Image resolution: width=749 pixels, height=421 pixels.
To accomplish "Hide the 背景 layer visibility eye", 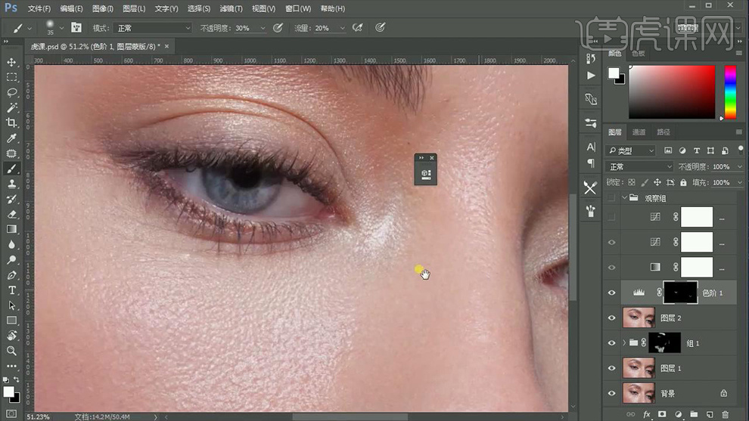I will (611, 393).
